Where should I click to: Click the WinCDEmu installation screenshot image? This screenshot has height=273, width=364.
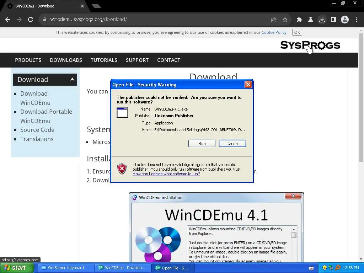216,227
